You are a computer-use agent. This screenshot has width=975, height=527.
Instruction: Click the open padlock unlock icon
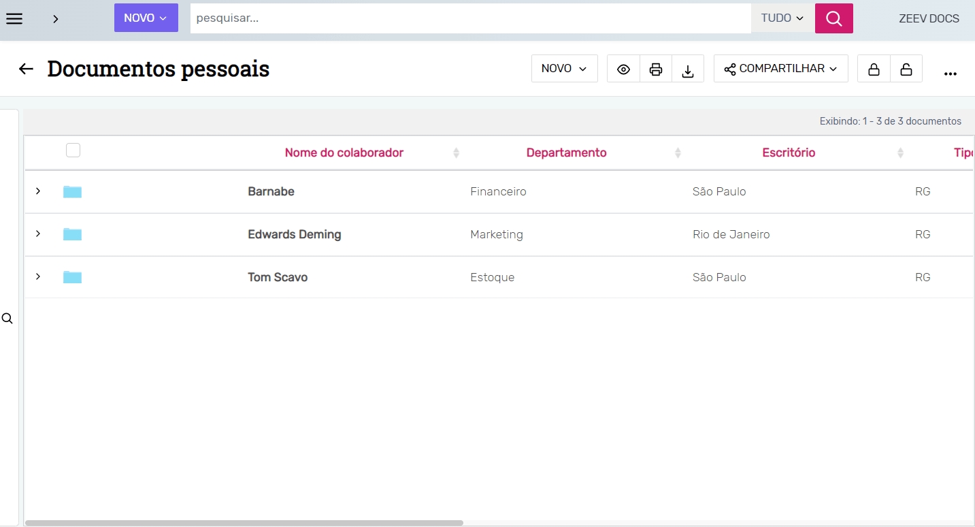[906, 69]
